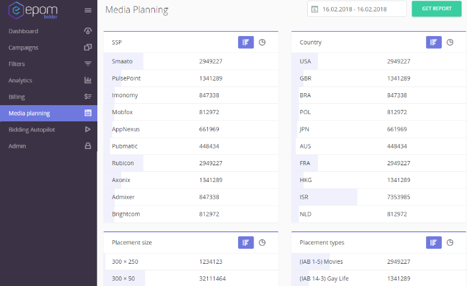The image size is (467, 286).
Task: Select the Smaato row in SSP
Action: click(191, 61)
